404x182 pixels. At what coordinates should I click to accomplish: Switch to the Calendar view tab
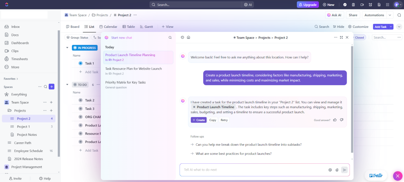click(x=108, y=27)
